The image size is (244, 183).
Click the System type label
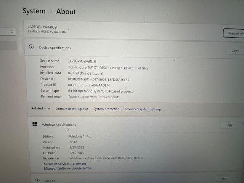(50, 91)
